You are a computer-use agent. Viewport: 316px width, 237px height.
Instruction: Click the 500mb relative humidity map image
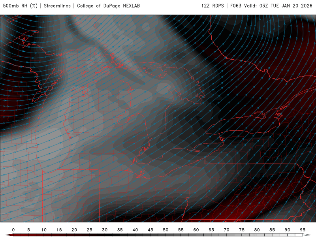point(158,118)
